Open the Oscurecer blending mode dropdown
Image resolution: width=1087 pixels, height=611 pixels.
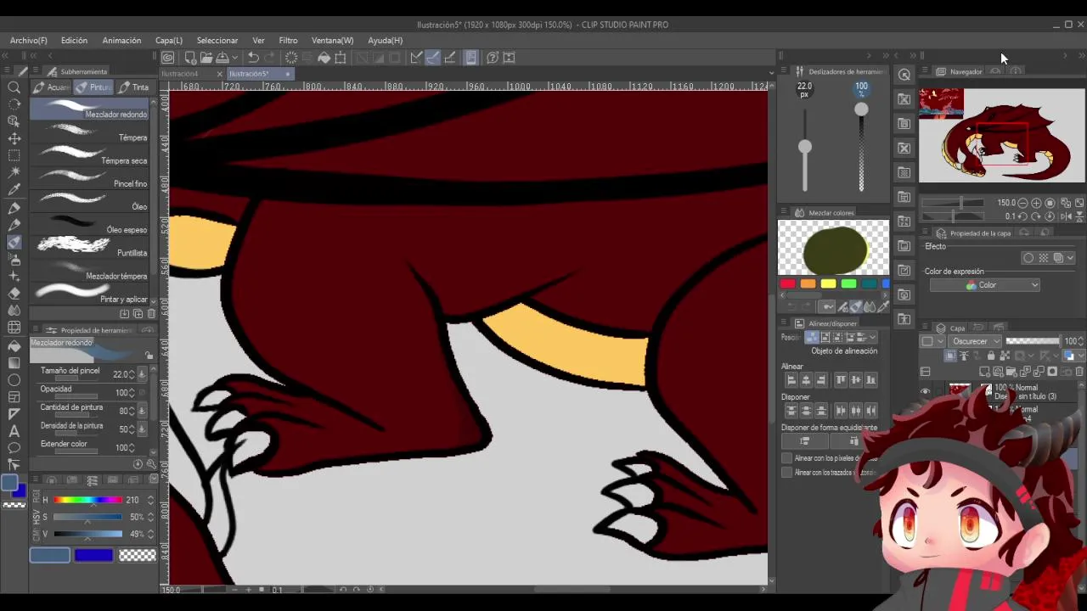[976, 341]
